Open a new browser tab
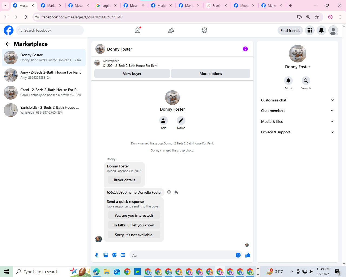 point(291,5)
